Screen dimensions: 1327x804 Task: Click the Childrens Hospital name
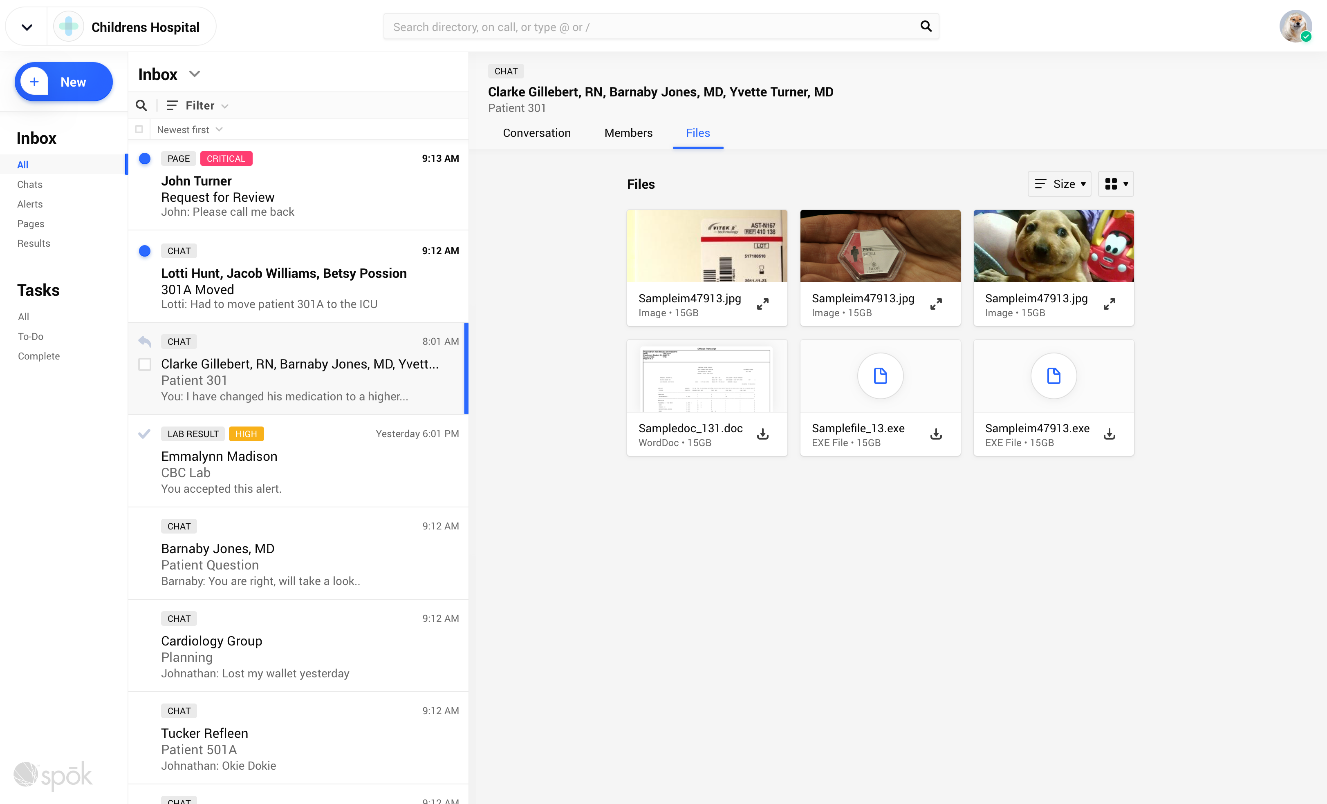(146, 27)
